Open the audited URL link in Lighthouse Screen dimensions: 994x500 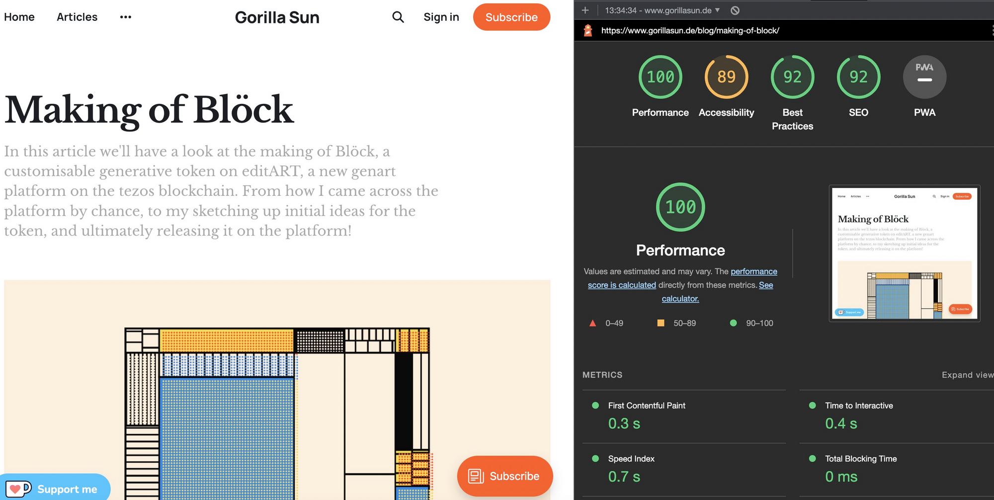tap(690, 30)
